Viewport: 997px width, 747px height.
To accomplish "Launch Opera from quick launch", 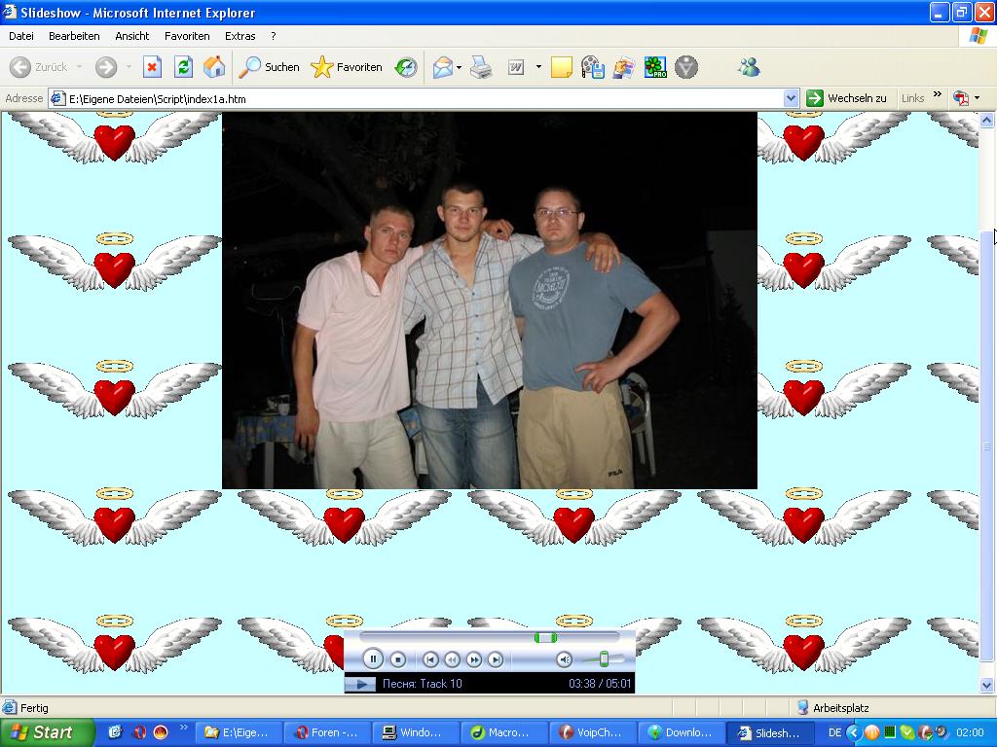I will 139,732.
